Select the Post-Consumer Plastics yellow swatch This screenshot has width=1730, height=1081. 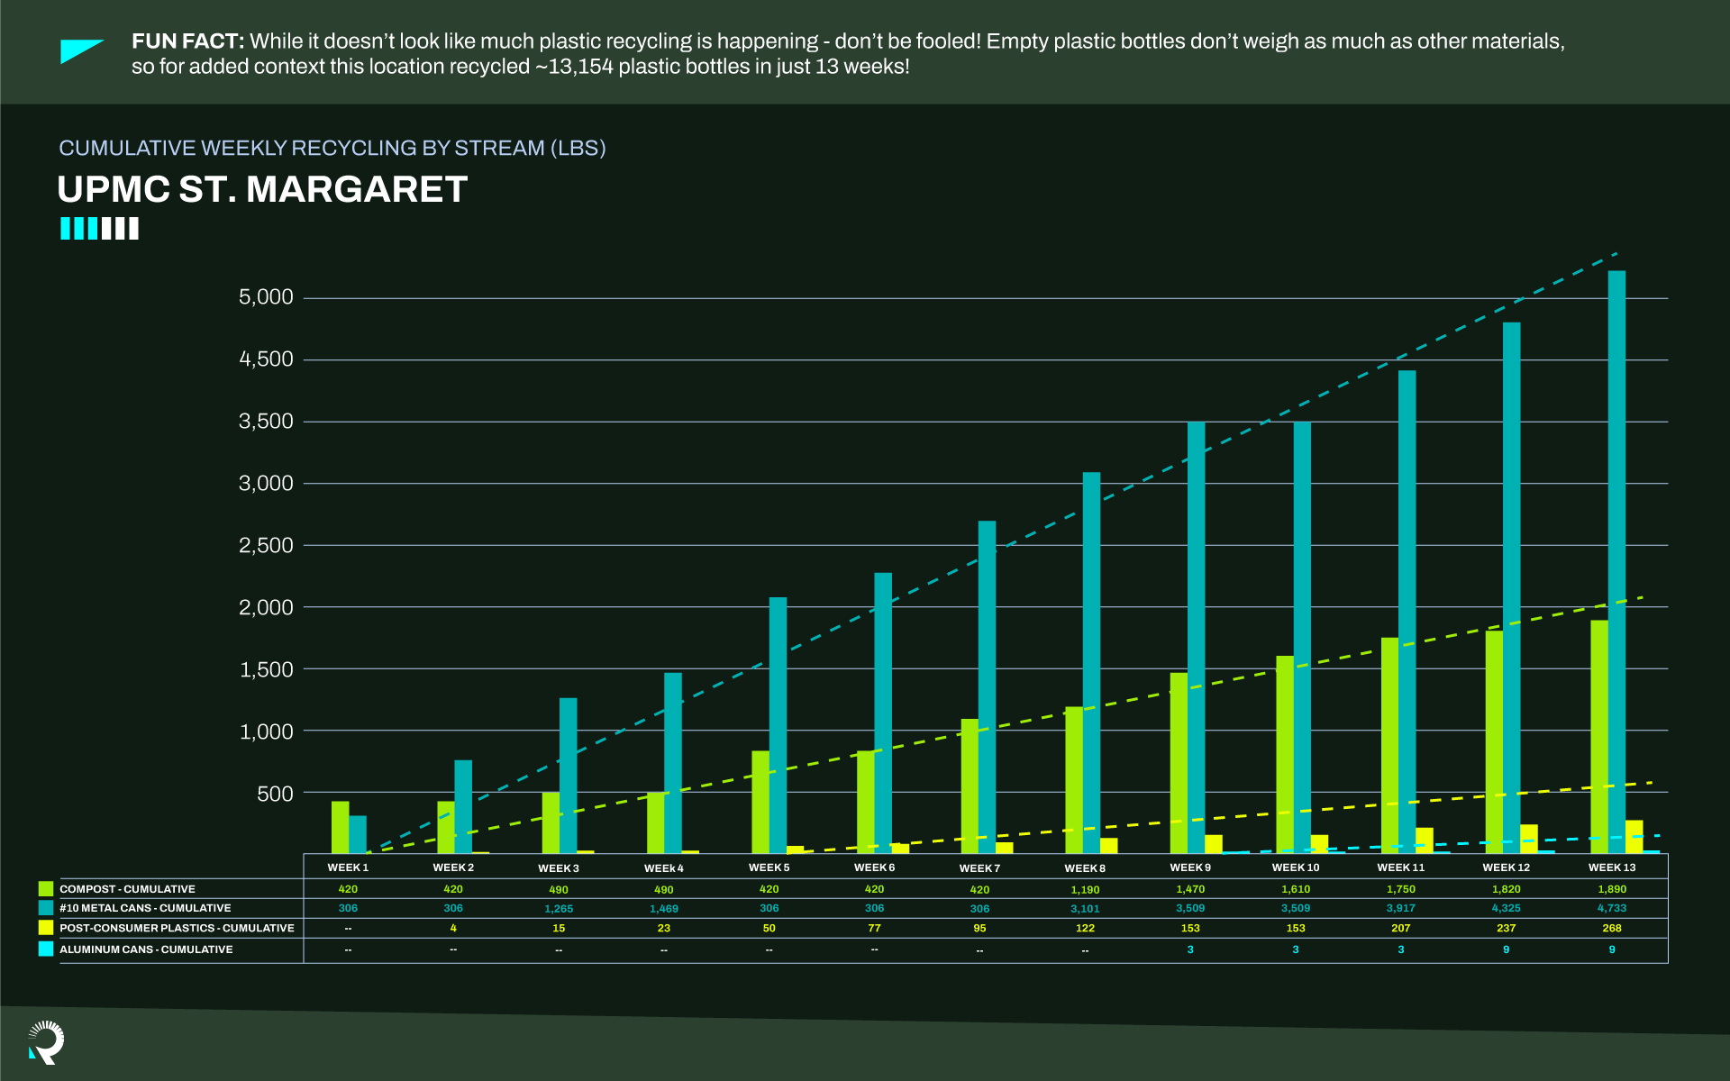(x=46, y=928)
